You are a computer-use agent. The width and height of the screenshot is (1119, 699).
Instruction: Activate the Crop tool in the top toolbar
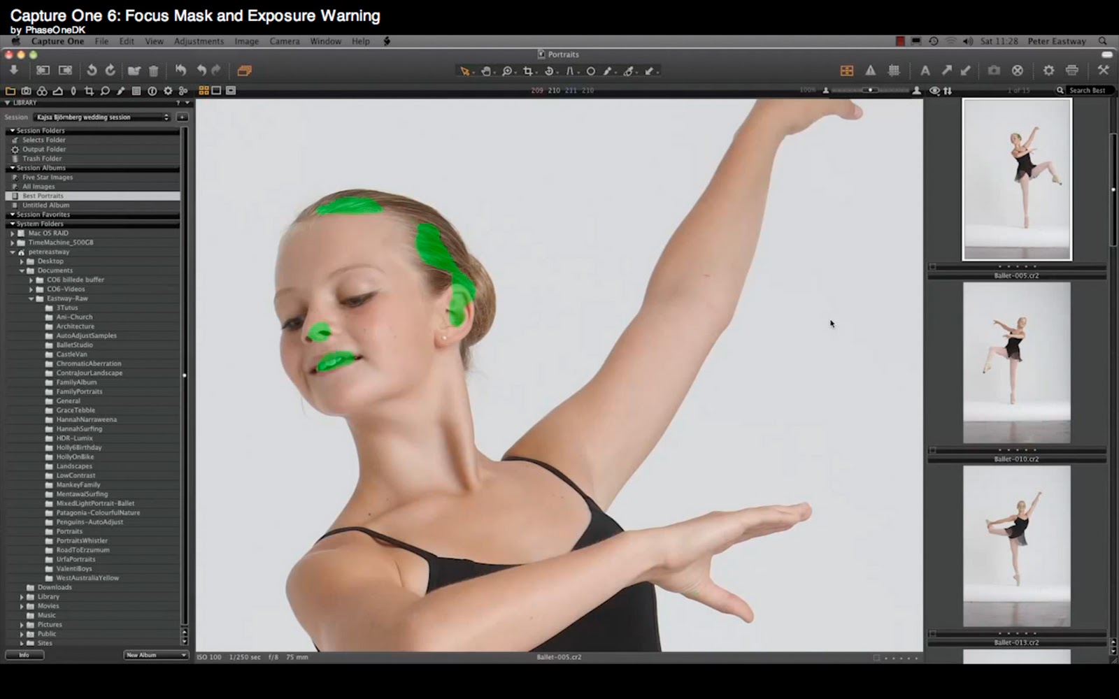tap(528, 71)
